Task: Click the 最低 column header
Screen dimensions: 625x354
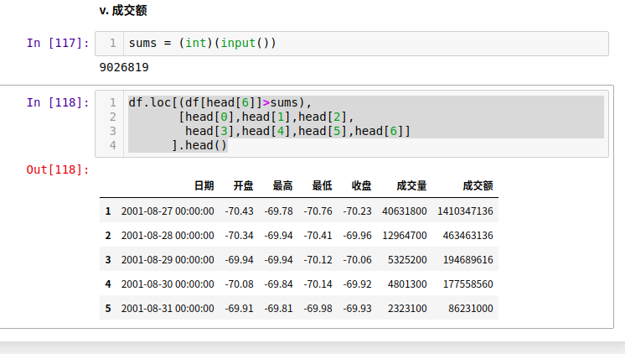Action: coord(322,186)
